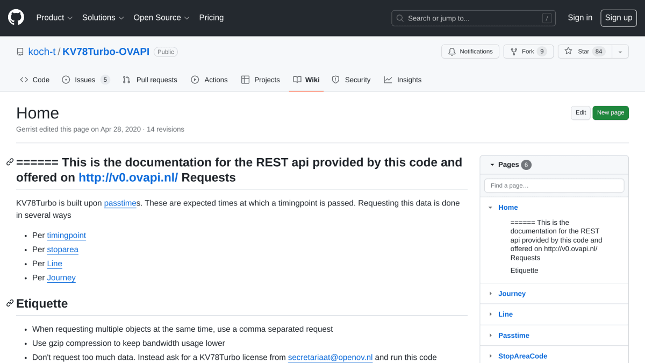Screen dimensions: 645x363
Task: Jump to Etiquette section in sidebar outline
Action: tap(524, 271)
